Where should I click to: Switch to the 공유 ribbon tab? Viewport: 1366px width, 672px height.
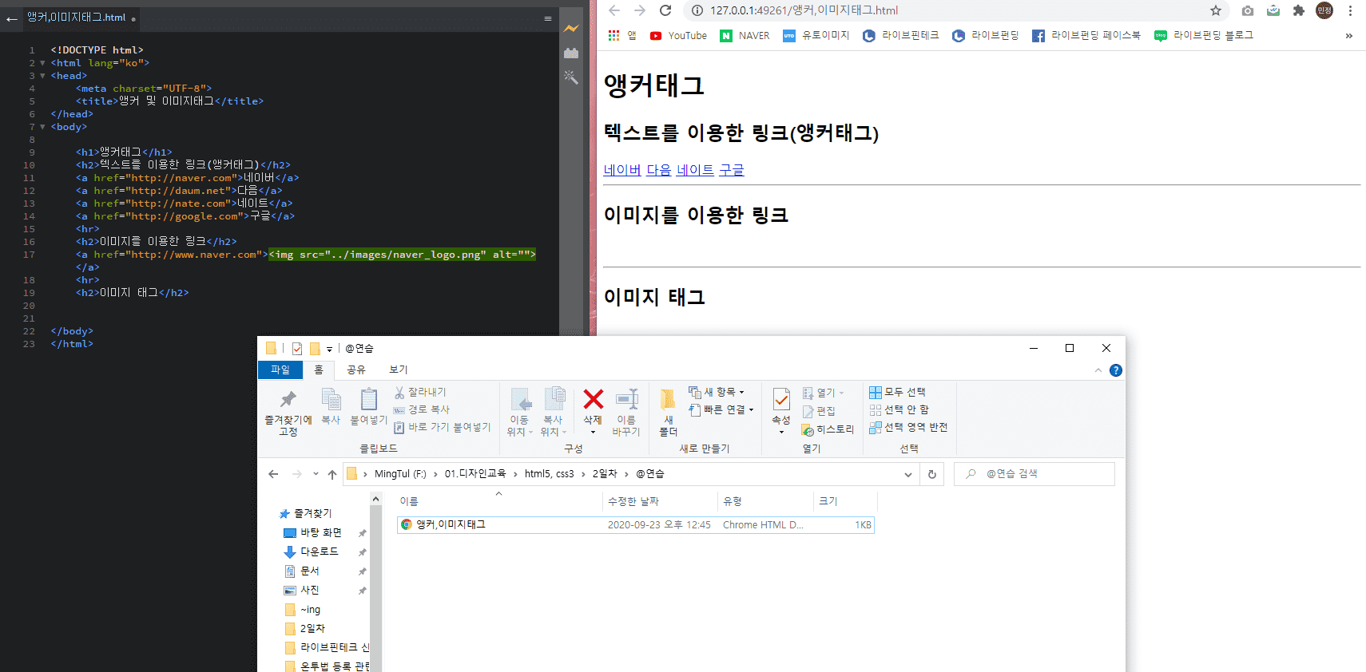pos(356,370)
